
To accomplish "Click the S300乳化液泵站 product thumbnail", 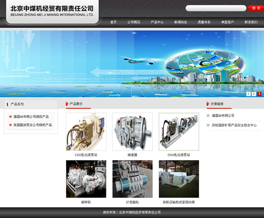I will [86, 131].
